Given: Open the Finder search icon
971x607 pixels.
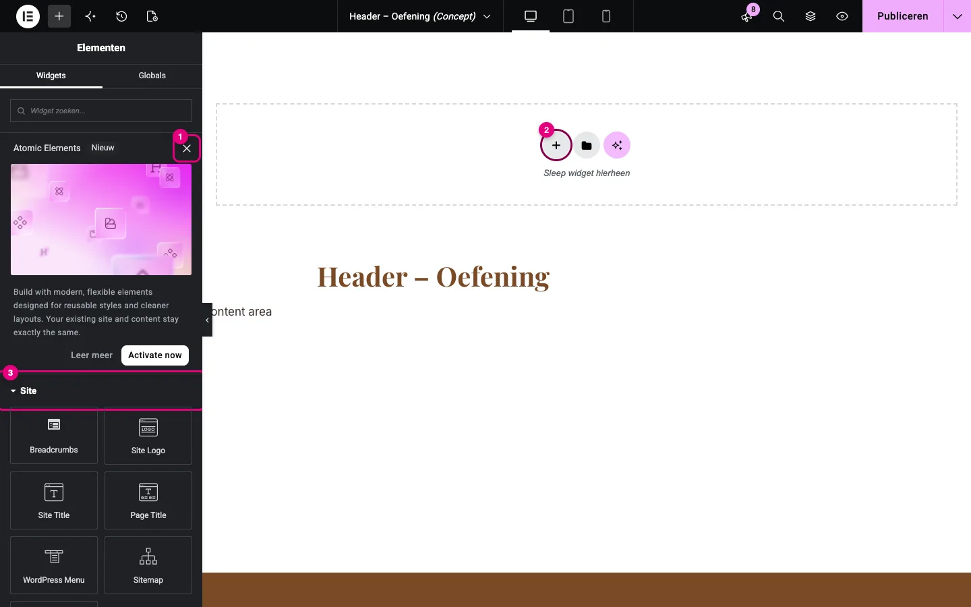Looking at the screenshot, I should click(779, 16).
